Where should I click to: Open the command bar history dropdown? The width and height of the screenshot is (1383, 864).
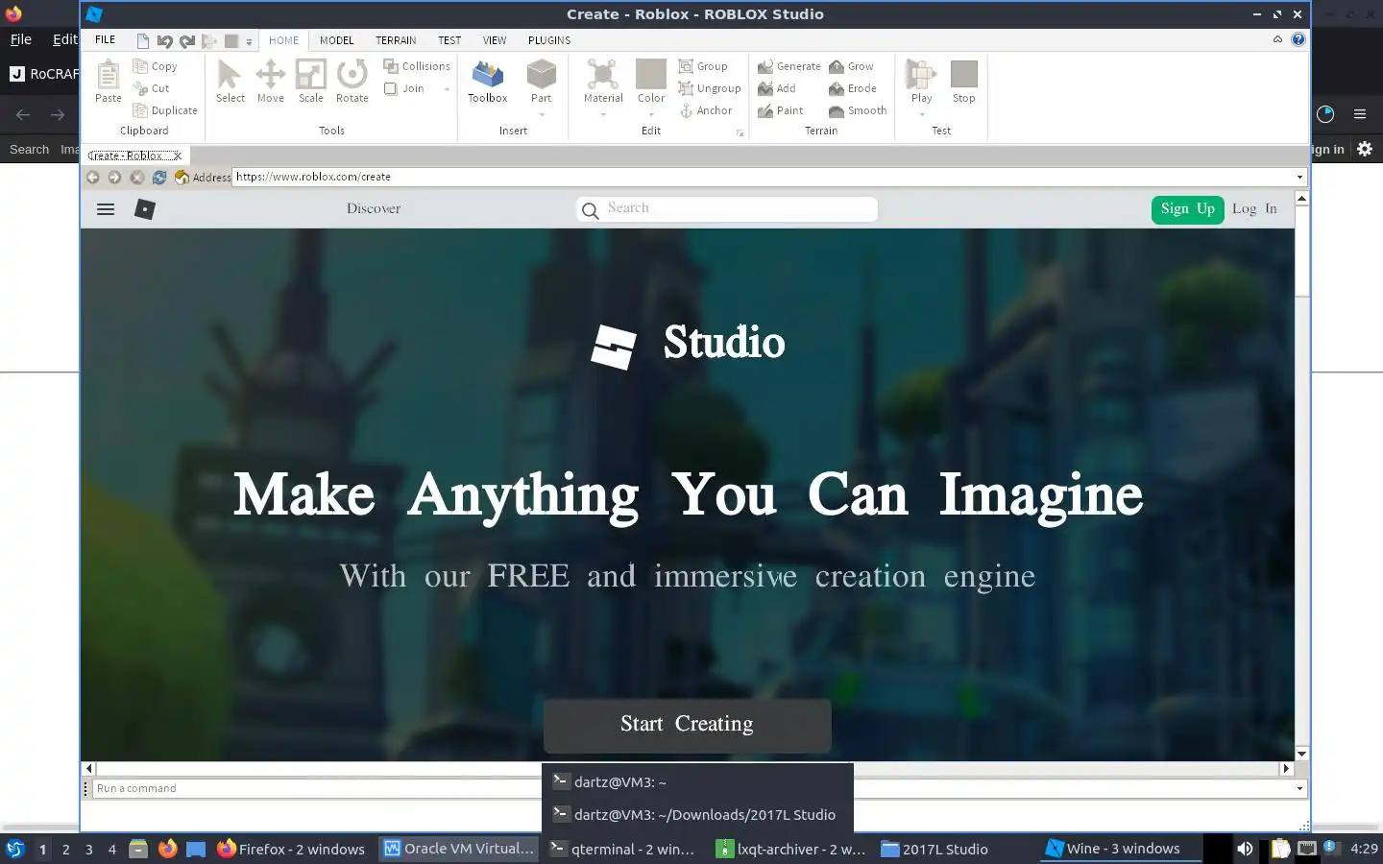point(1299,788)
